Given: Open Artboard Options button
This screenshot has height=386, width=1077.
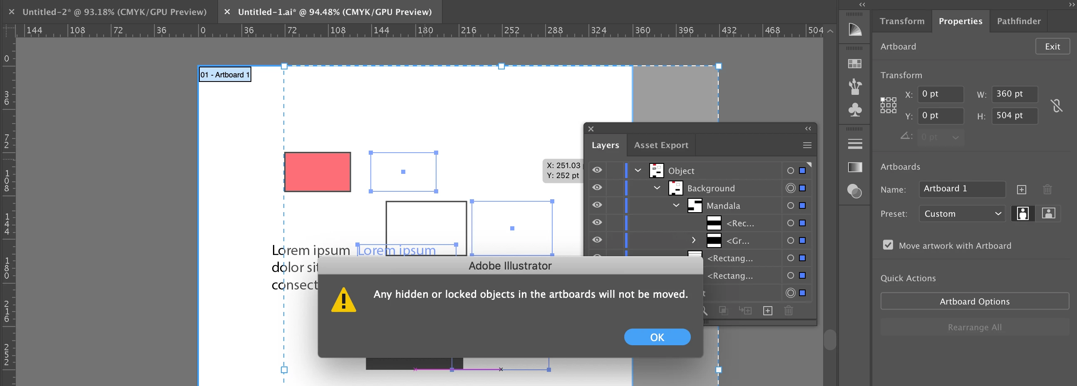Looking at the screenshot, I should click(x=974, y=302).
